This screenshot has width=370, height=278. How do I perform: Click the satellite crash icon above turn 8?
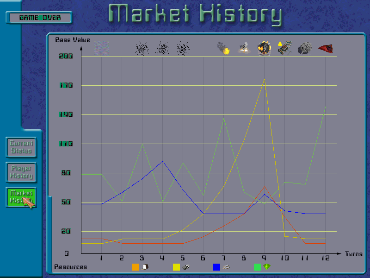click(x=244, y=48)
